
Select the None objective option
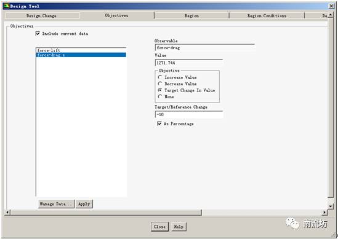(x=160, y=96)
